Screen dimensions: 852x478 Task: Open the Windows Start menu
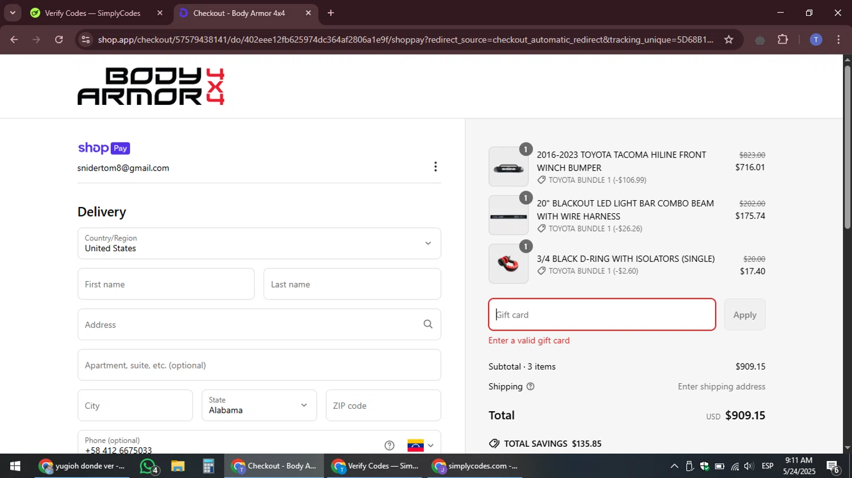tap(15, 466)
